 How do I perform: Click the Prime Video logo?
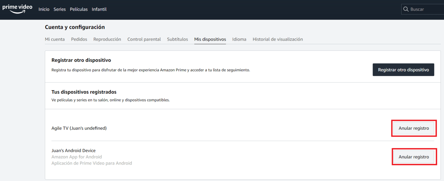tap(17, 9)
